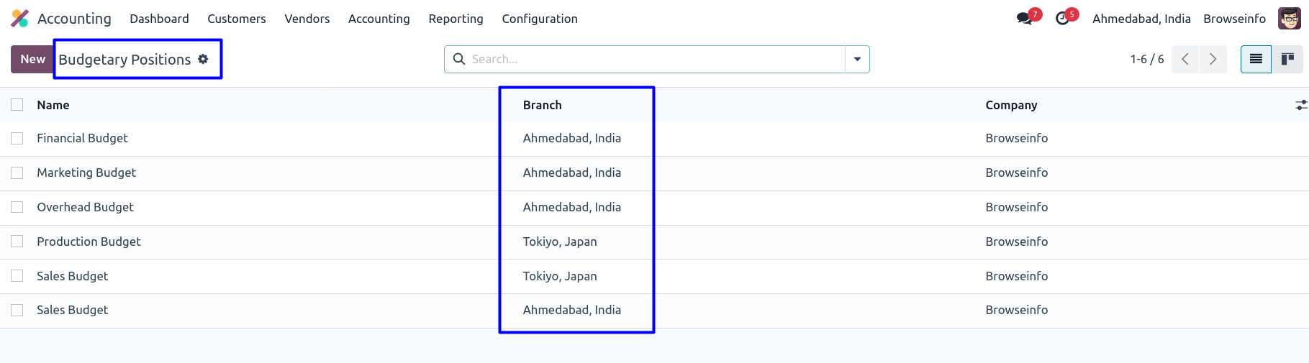Open the conversations chat icon
This screenshot has width=1309, height=363.
click(x=1024, y=19)
